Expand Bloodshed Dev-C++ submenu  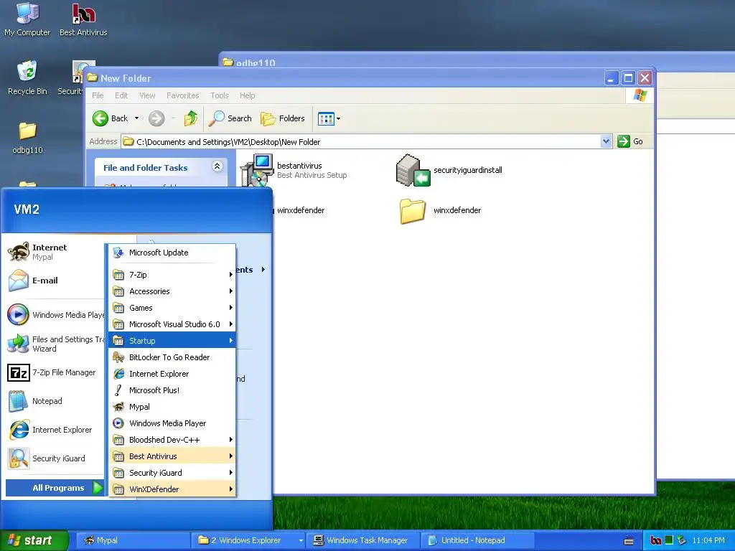pyautogui.click(x=172, y=440)
